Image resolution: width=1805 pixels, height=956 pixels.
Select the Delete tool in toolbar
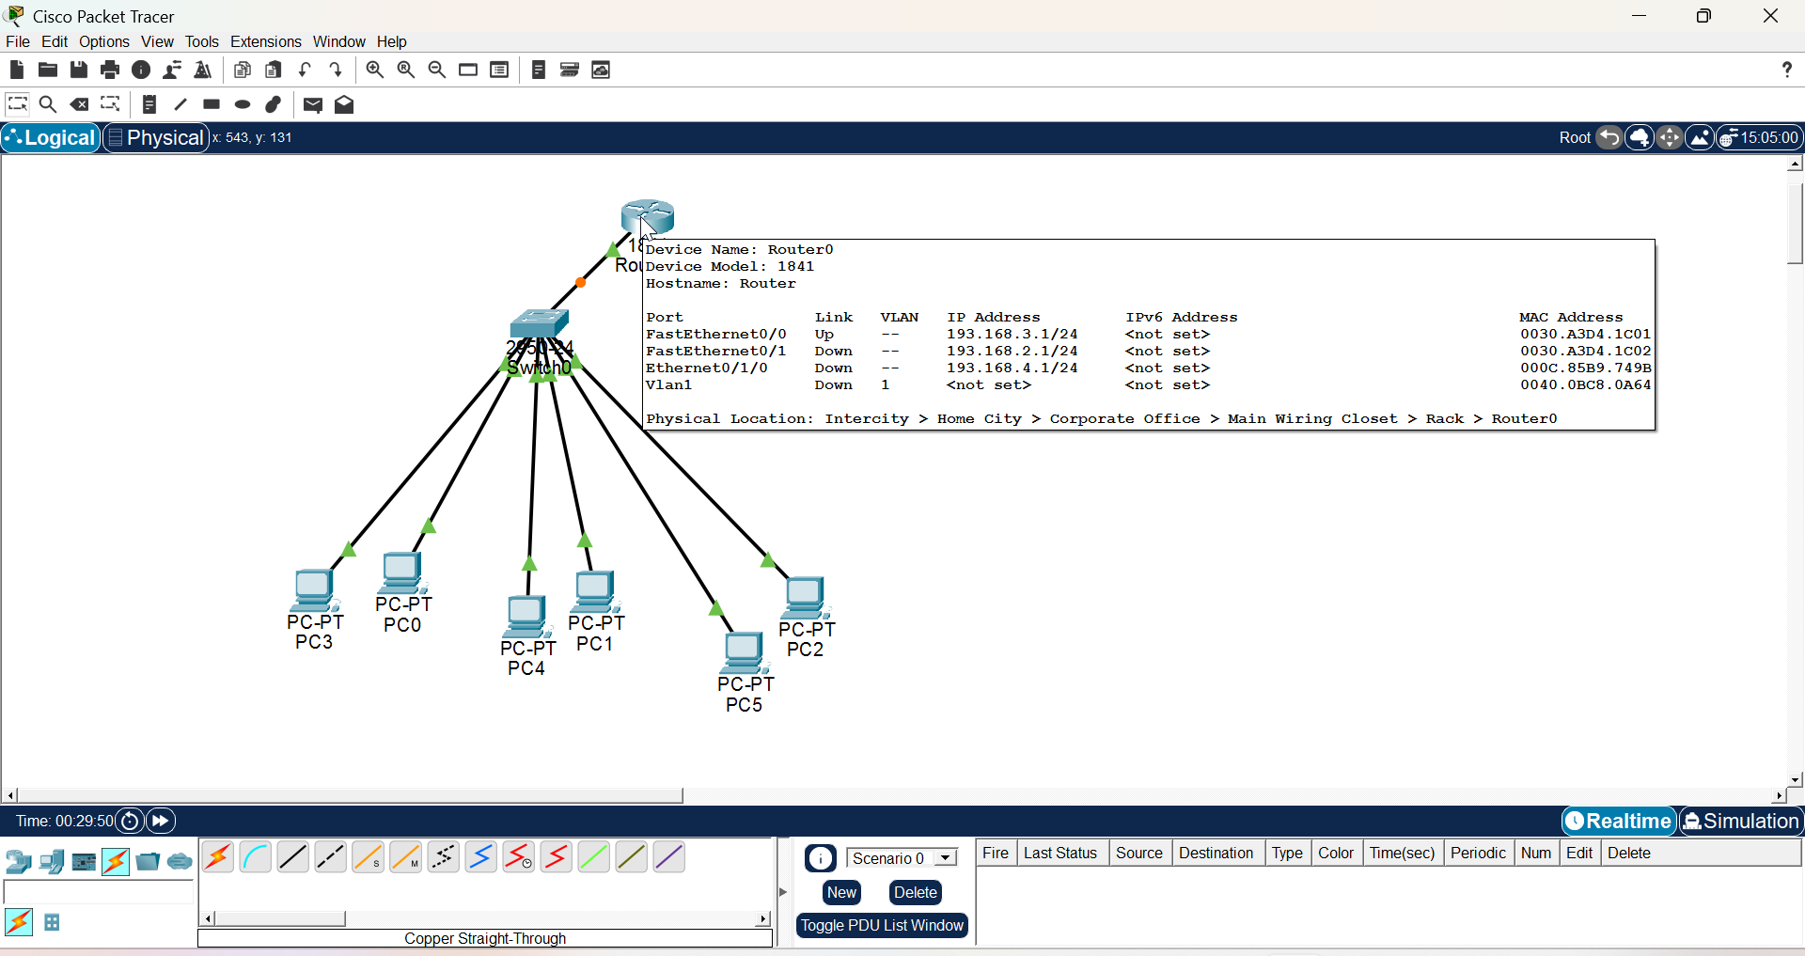(x=80, y=104)
